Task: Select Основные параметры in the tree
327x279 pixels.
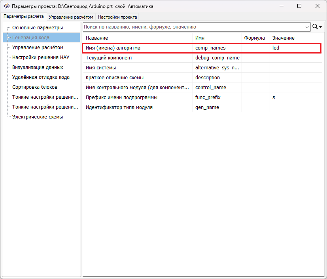Action: 38,28
